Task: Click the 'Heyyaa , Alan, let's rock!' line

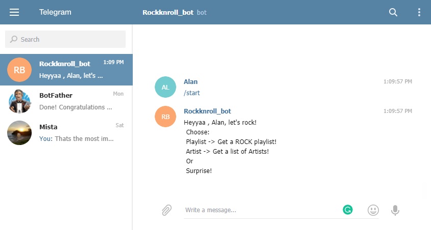Action: [x=220, y=123]
